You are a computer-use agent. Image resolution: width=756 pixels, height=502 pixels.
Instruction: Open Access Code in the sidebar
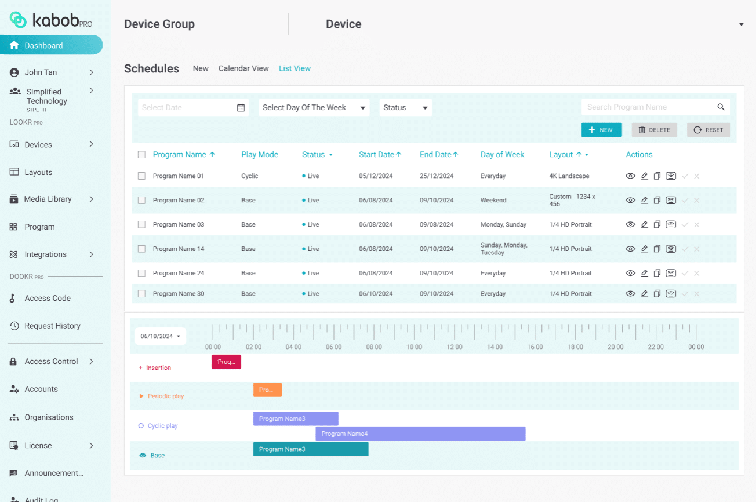[48, 298]
